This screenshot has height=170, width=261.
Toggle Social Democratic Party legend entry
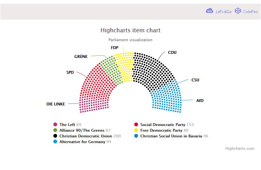pyautogui.click(x=163, y=125)
